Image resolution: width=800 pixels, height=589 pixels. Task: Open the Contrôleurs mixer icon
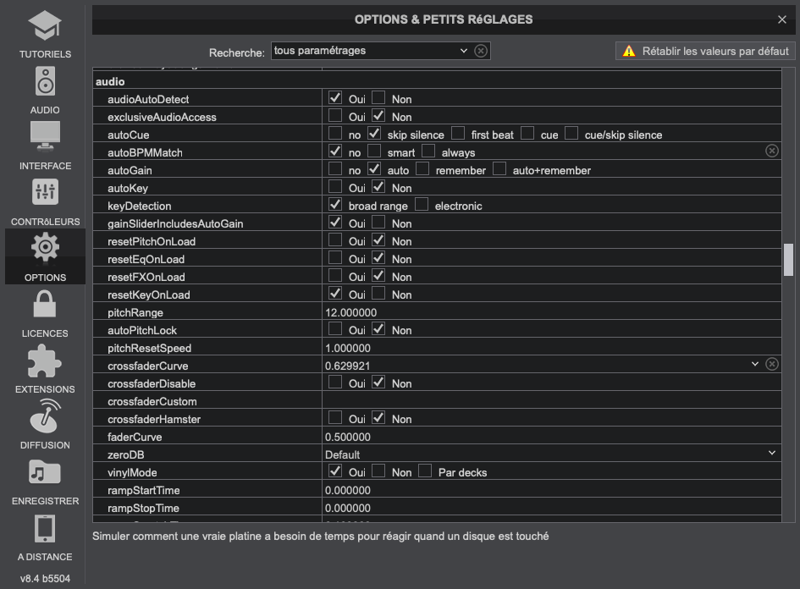pos(45,194)
